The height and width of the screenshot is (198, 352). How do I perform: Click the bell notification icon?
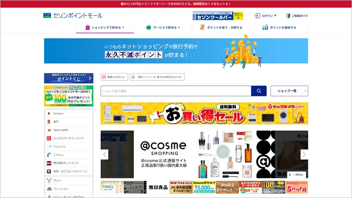[x=133, y=77]
